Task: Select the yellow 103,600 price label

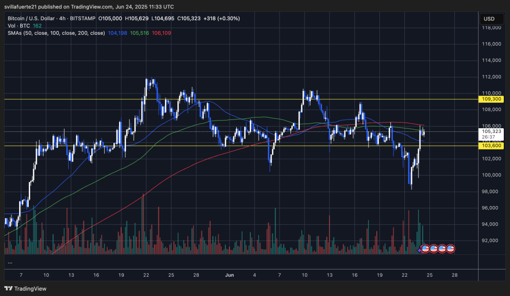Action: 492,146
